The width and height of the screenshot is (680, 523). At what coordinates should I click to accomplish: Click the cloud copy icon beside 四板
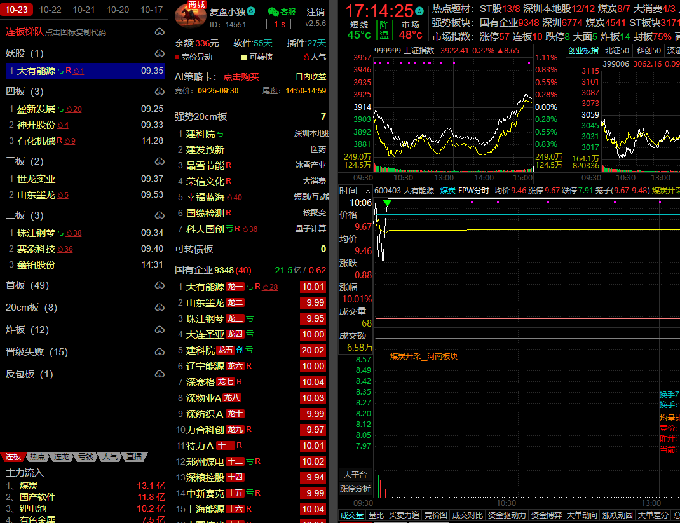pyautogui.click(x=159, y=92)
